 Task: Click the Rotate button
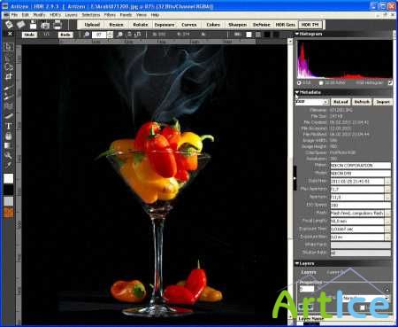[140, 25]
